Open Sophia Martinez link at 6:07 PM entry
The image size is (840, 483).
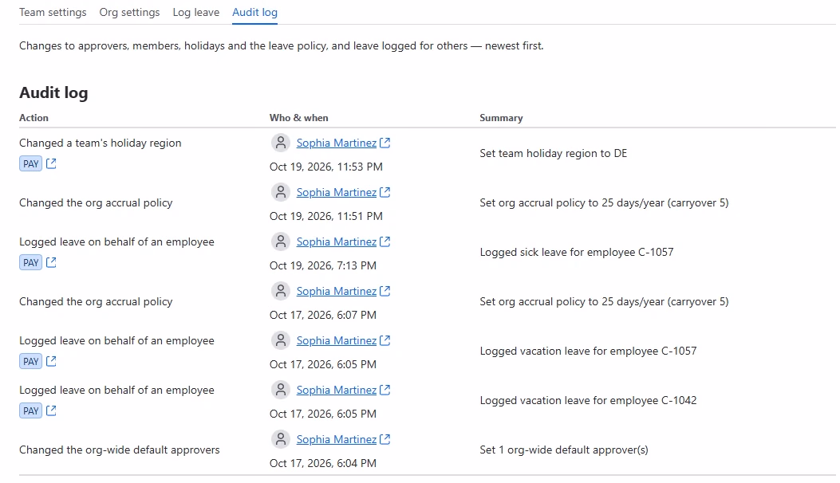336,291
